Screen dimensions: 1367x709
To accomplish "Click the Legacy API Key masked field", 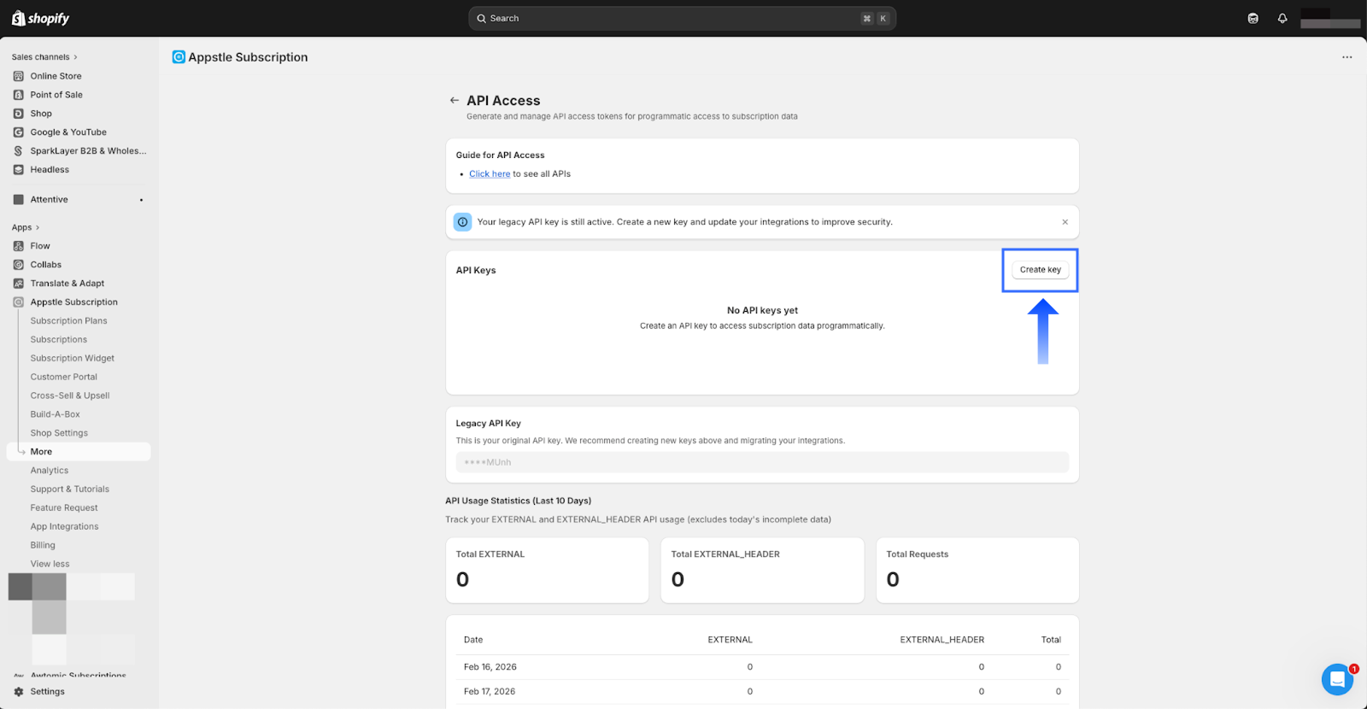I will (761, 462).
